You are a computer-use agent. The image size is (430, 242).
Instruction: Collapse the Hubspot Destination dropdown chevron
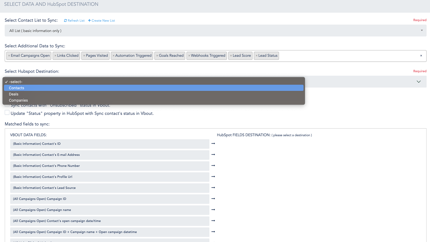point(418,81)
